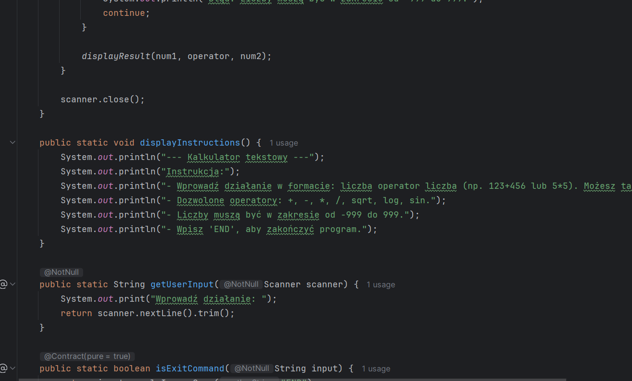Collapse the displayInstructions method fold chevron
Screen dimensions: 632x381
[x=13, y=142]
